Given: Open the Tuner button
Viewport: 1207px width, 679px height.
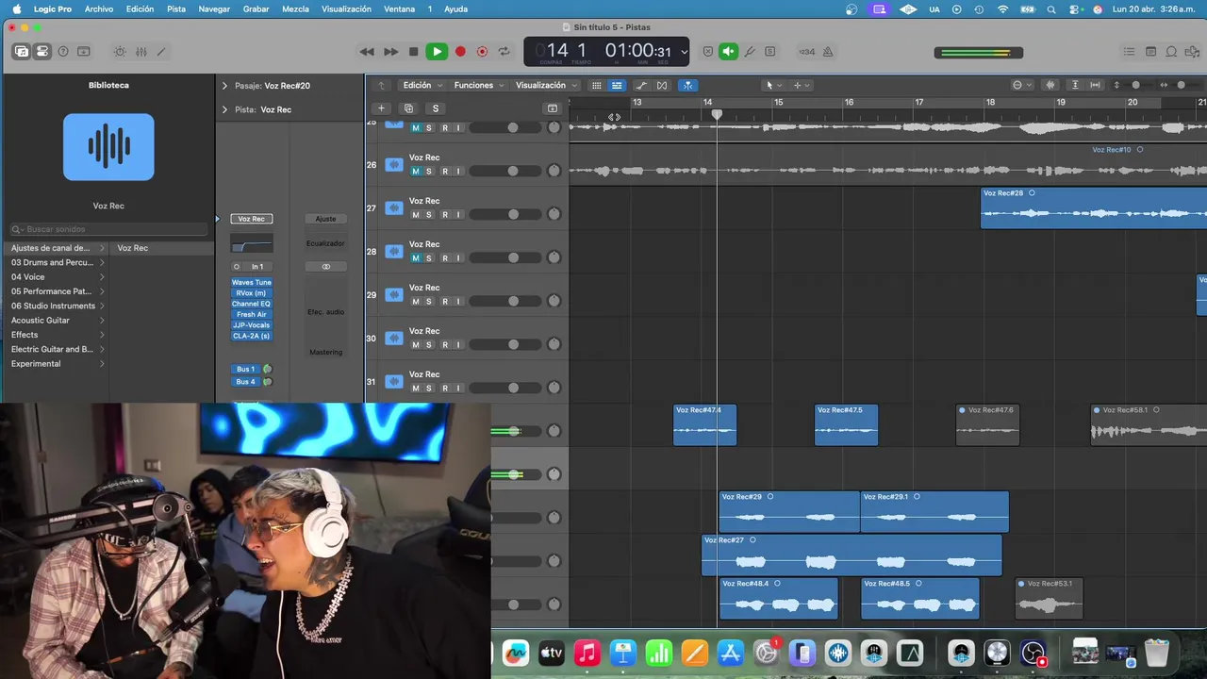Looking at the screenshot, I should point(750,52).
